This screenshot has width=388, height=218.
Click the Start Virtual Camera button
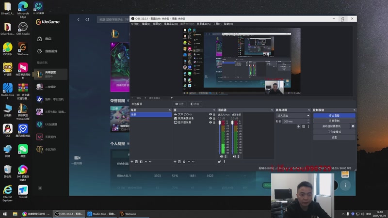point(332,126)
